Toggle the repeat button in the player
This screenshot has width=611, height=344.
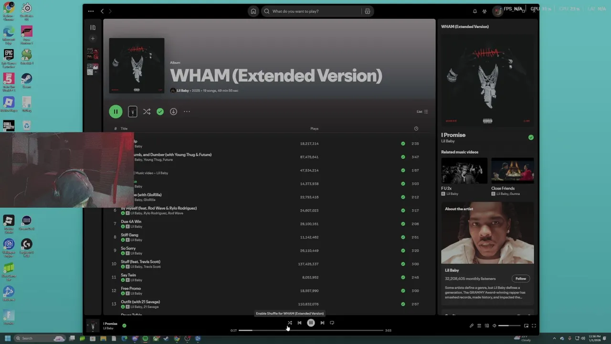pyautogui.click(x=332, y=323)
